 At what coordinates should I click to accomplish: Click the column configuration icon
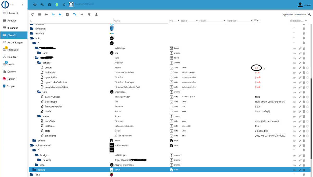click(x=40, y=15)
